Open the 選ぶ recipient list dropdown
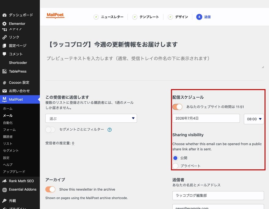This screenshot has width=269, height=209. [x=91, y=118]
